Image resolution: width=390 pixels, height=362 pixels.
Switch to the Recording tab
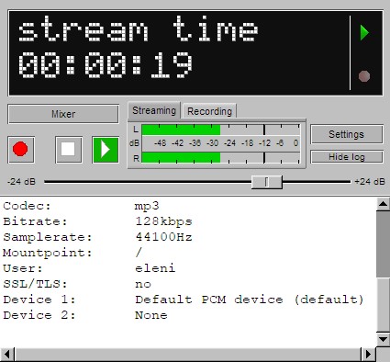209,111
